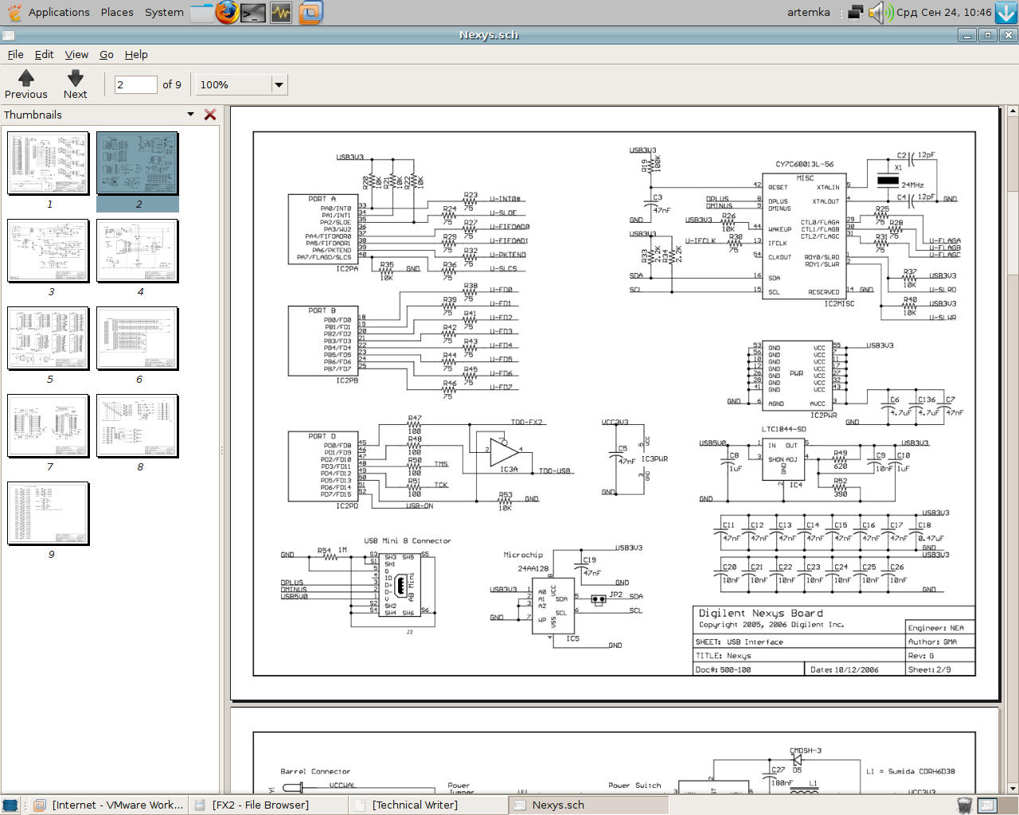
Task: Go to the Next page
Action: pos(76,84)
